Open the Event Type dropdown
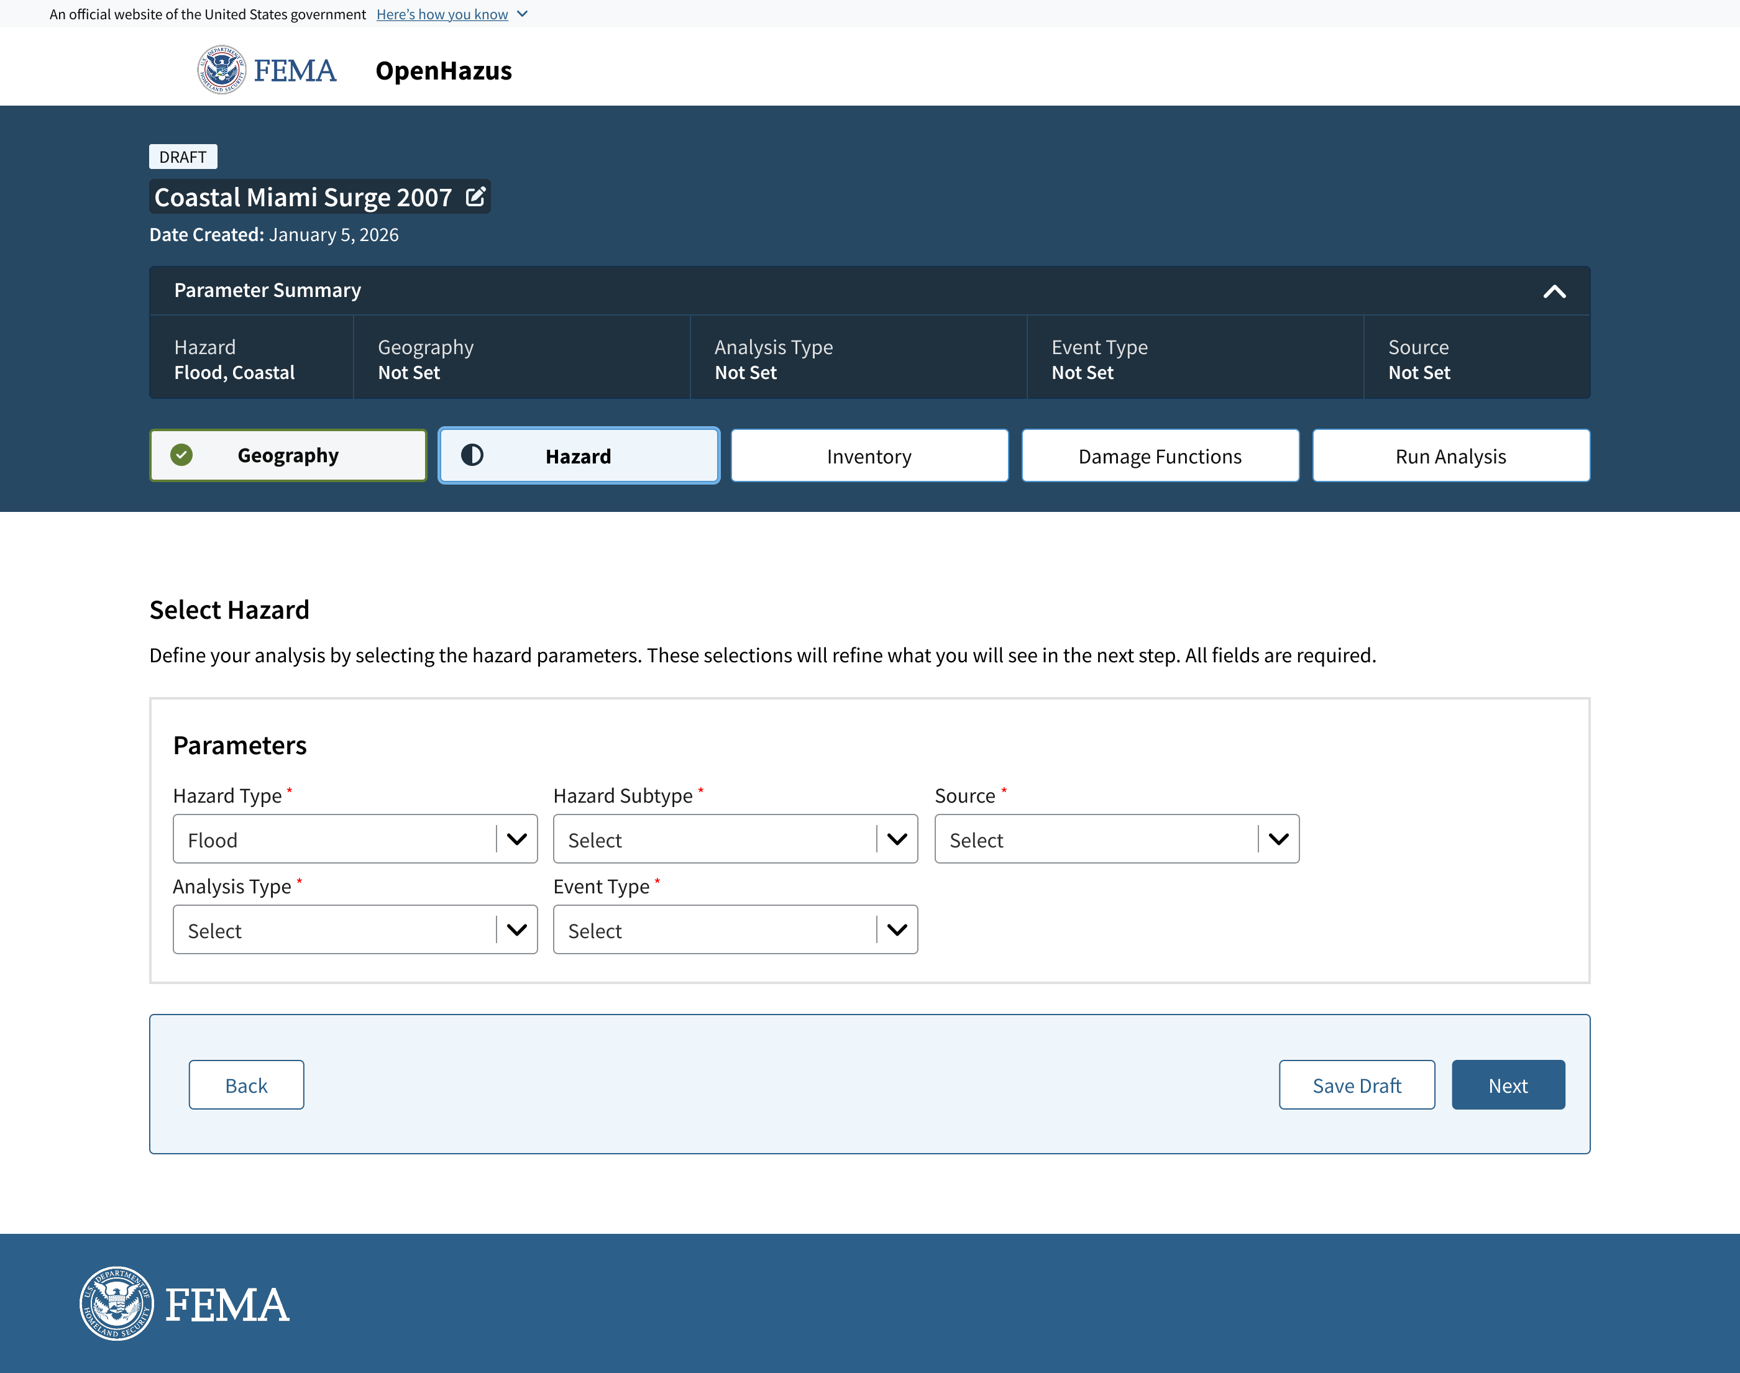 (x=735, y=930)
